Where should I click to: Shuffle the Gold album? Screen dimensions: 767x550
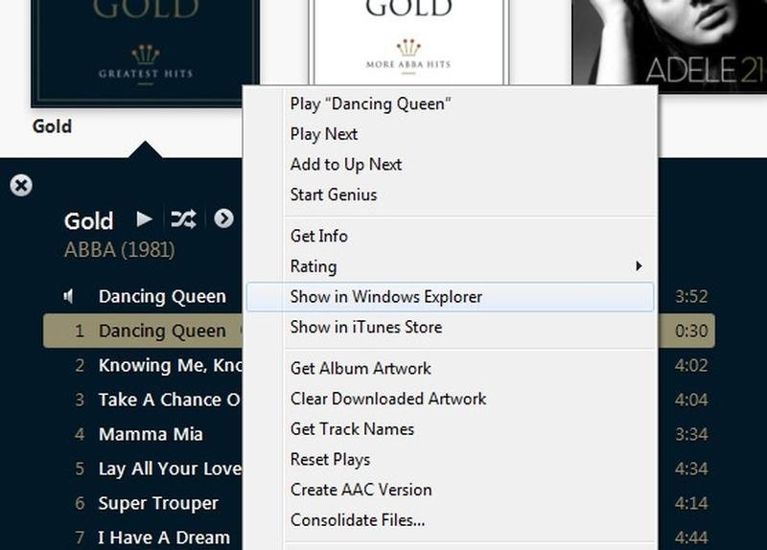pos(183,219)
